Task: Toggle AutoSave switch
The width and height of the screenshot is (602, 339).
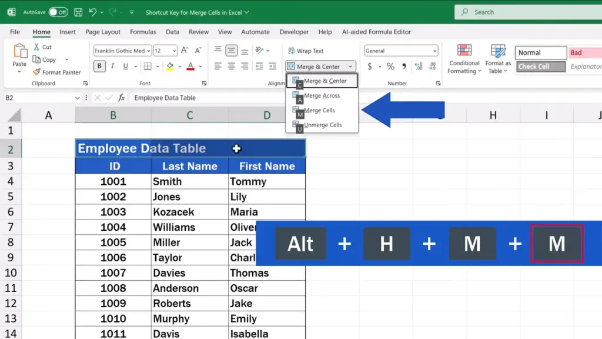Action: [x=58, y=12]
